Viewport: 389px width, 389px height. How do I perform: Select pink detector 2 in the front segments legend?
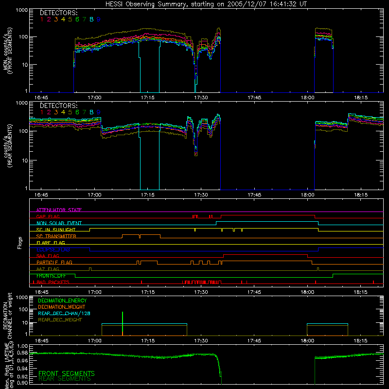coord(49,19)
